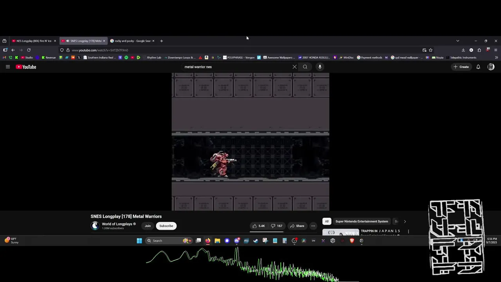
Task: Show all bookmarks overflow chevron
Action: point(496,58)
